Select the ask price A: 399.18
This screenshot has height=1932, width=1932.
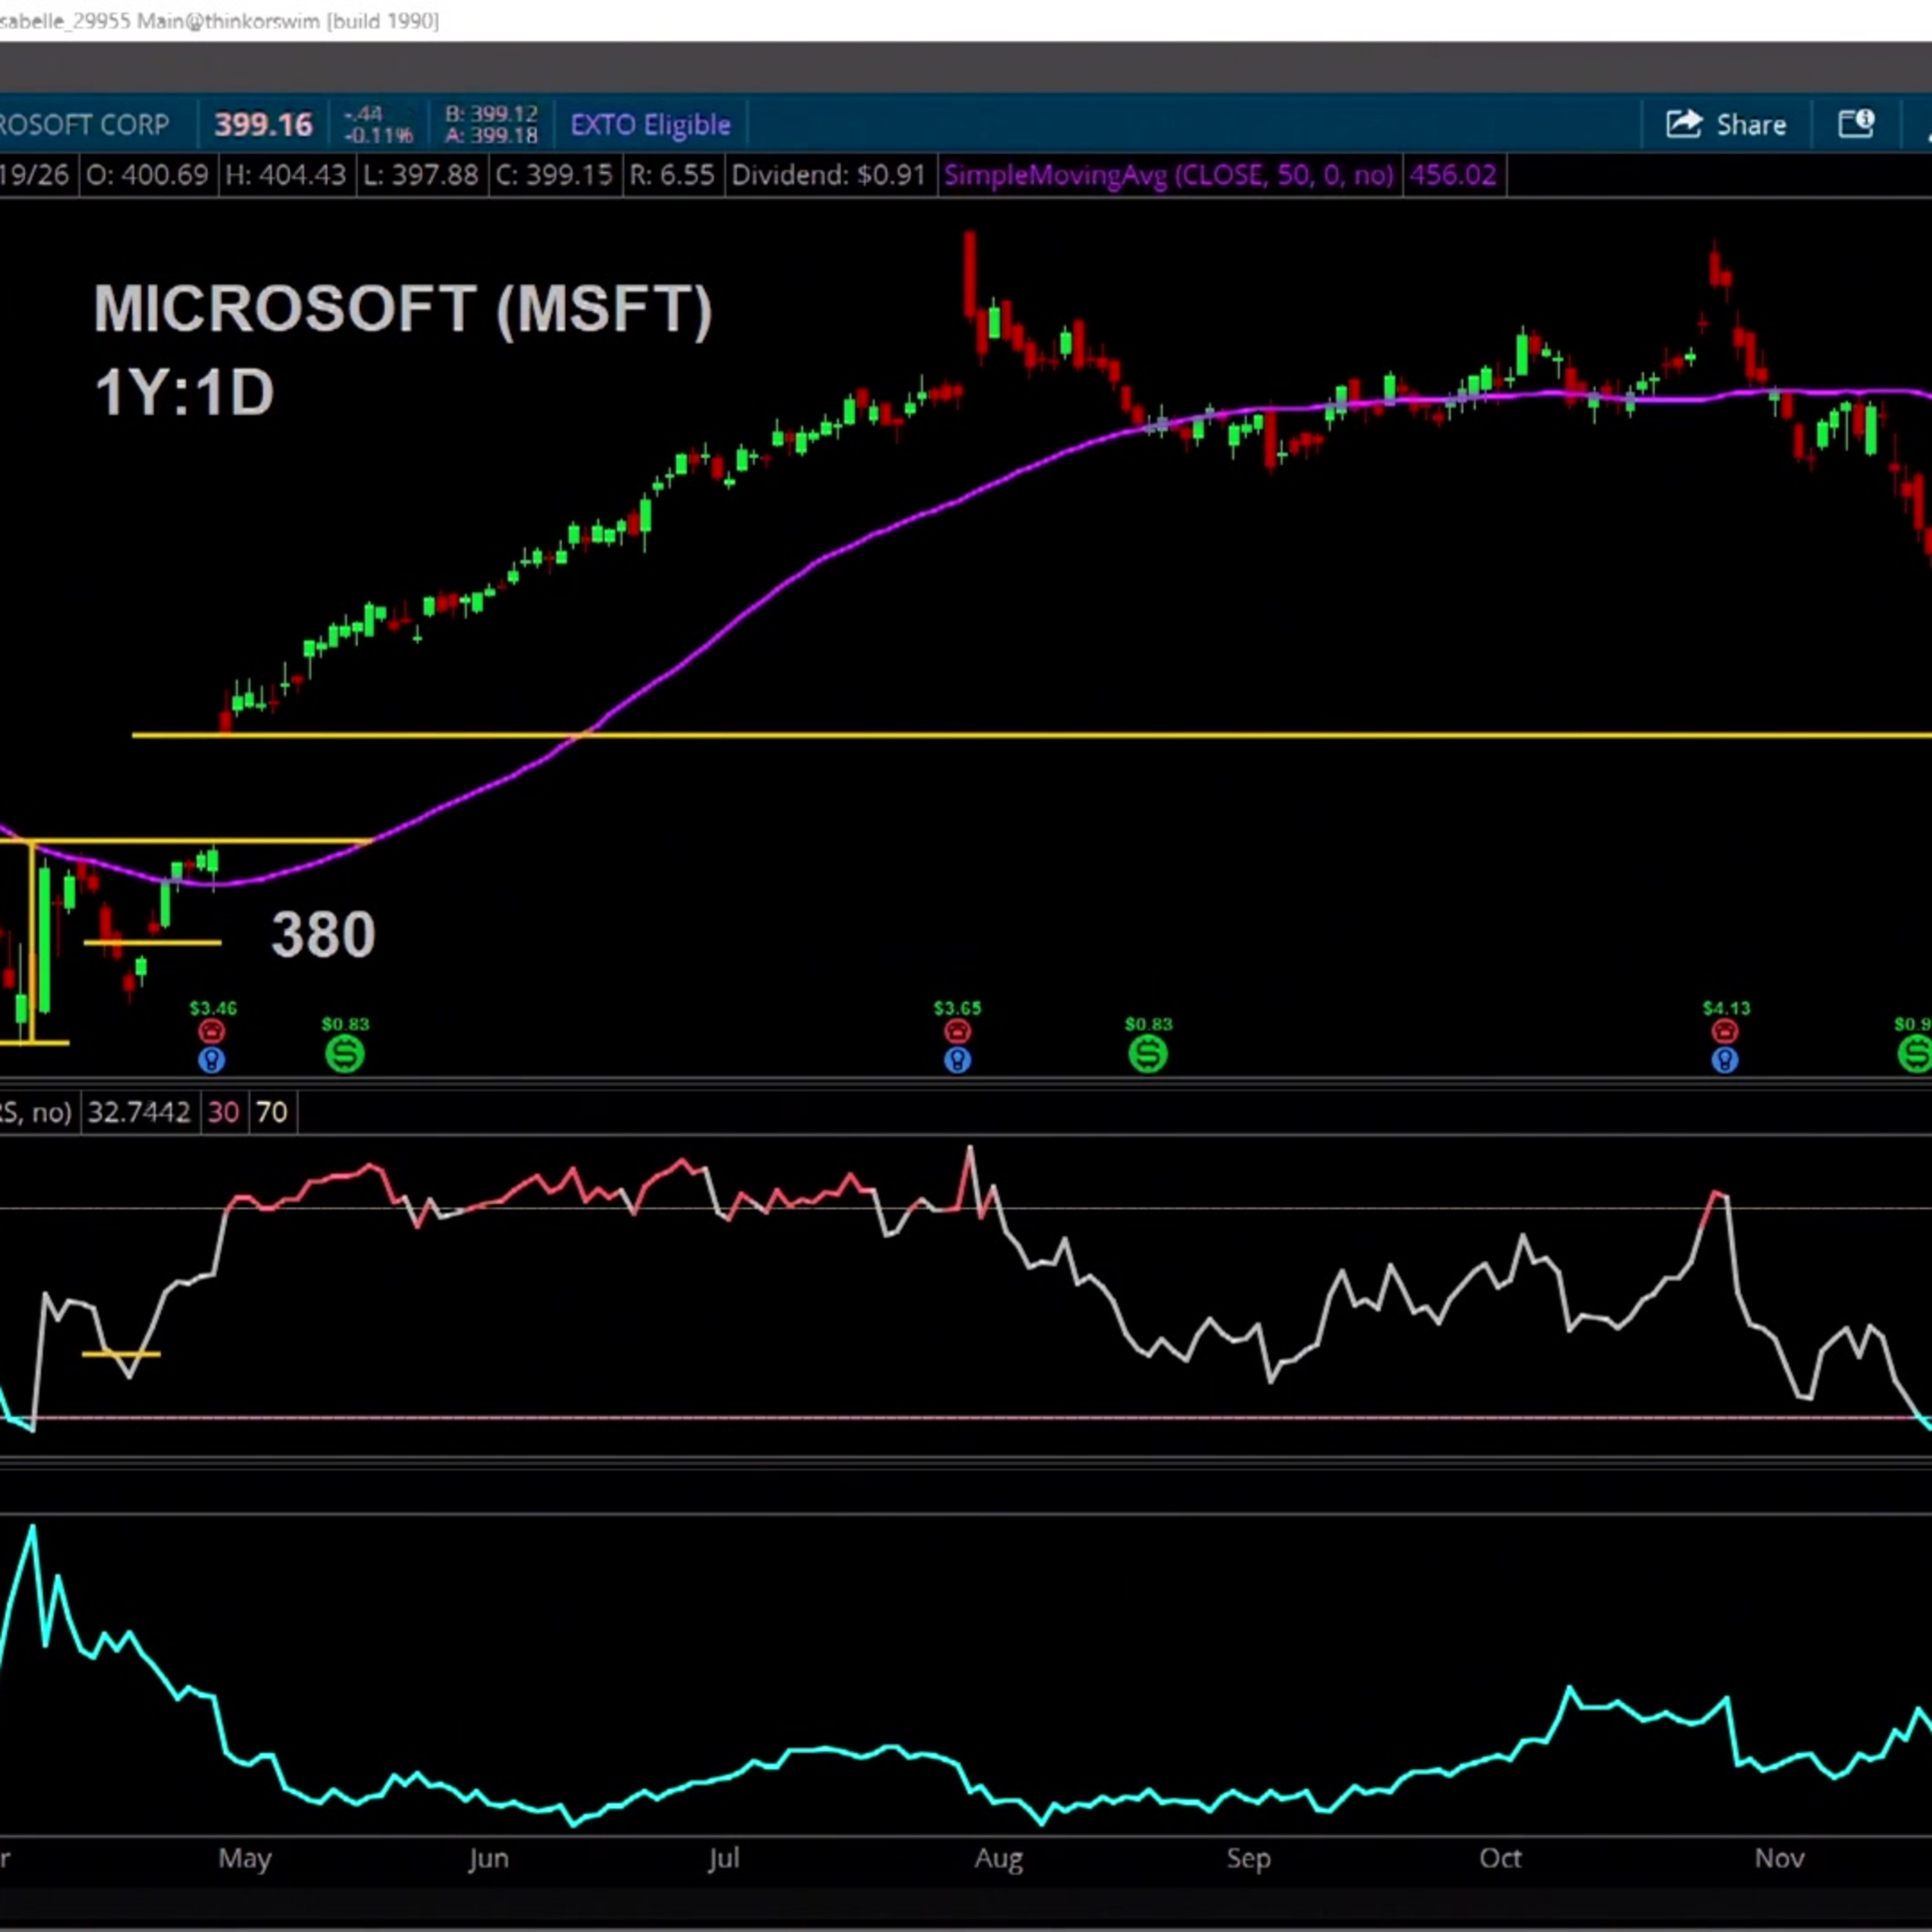491,135
